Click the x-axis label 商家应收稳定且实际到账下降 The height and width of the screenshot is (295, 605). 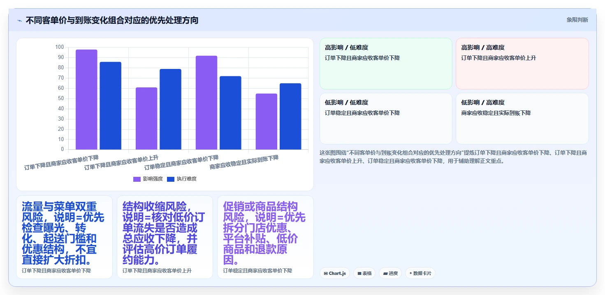[244, 162]
